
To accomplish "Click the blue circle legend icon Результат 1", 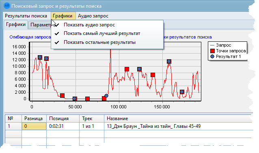I will coord(212,56).
